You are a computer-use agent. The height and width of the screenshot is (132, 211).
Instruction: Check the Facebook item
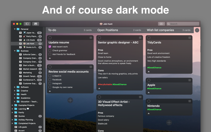coord(50,79)
